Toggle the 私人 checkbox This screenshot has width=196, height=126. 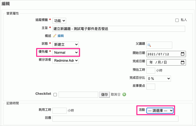pos(177,20)
